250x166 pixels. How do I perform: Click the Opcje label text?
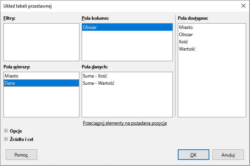[x=16, y=131]
